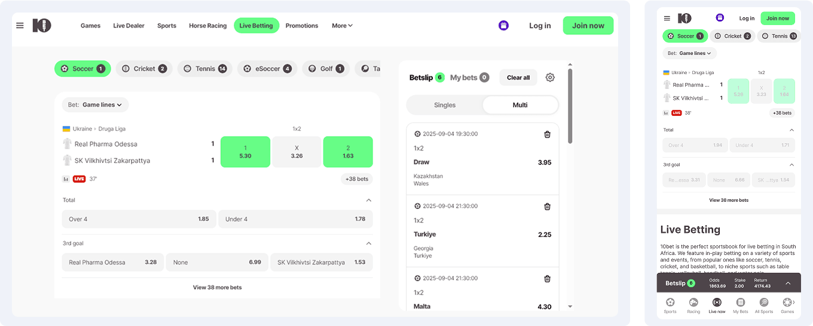The height and width of the screenshot is (326, 813).
Task: Remove the Turkiye bet using trash icon
Action: 547,207
